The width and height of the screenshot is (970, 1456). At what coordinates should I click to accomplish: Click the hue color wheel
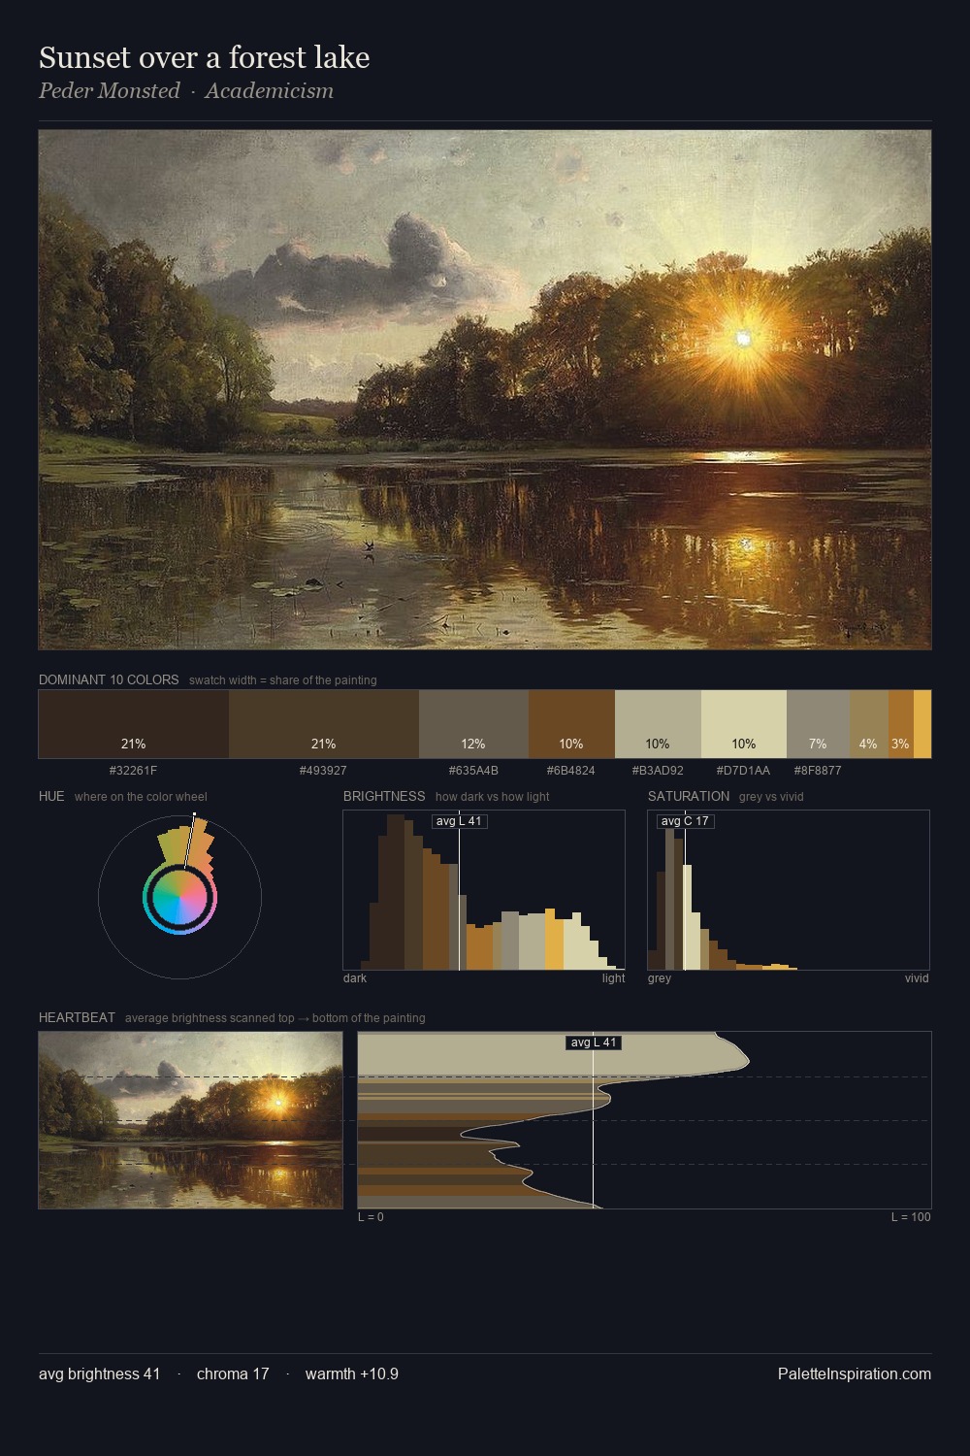(x=179, y=898)
